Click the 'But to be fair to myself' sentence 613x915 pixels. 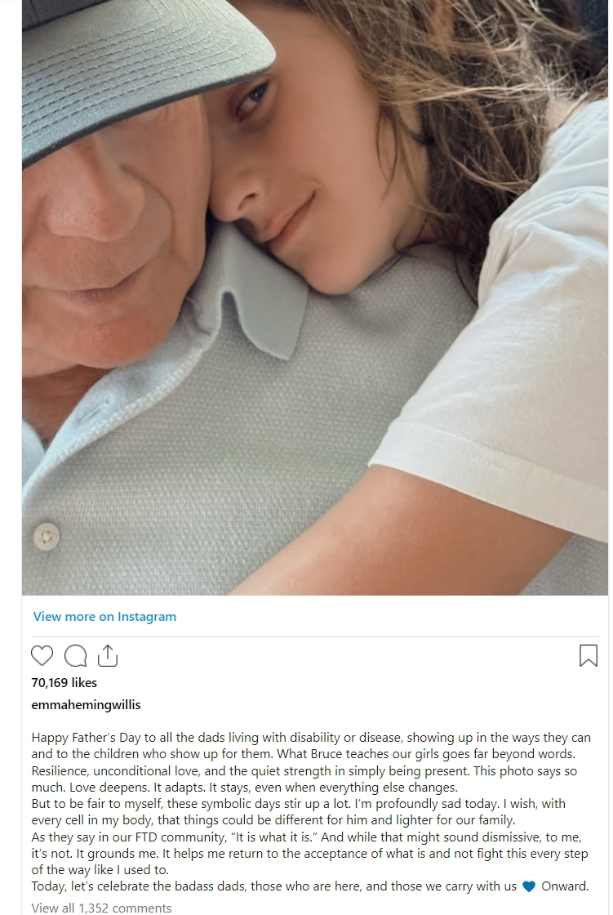tap(298, 804)
